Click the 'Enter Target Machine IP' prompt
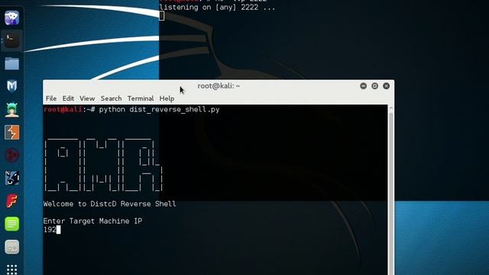The image size is (489, 275). (x=92, y=221)
